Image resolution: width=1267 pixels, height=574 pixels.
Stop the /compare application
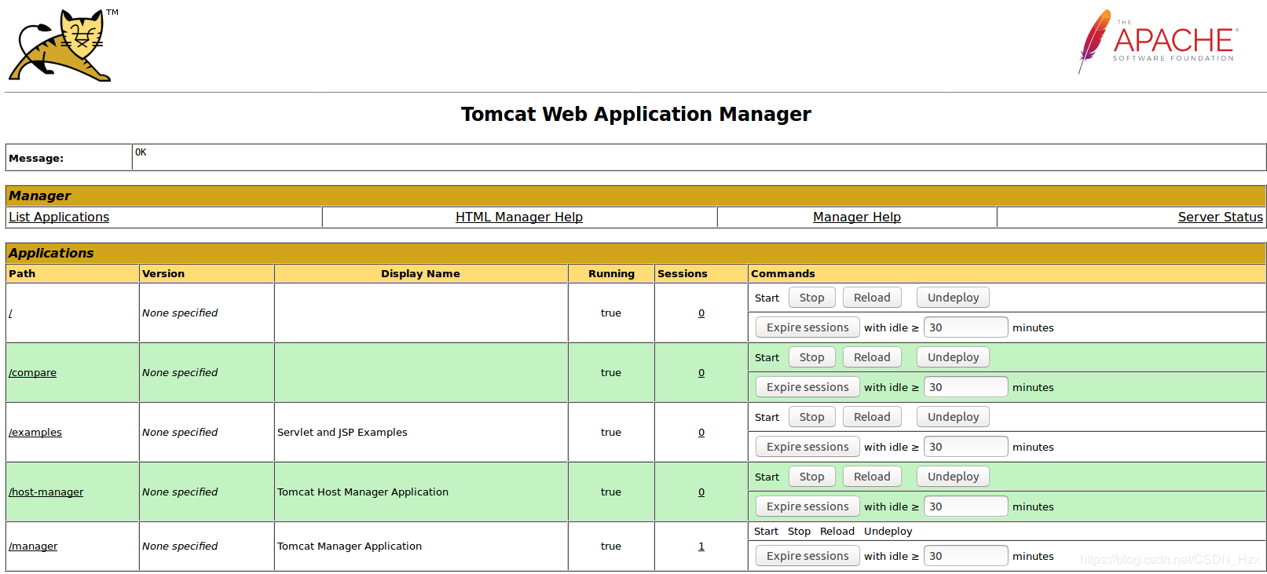812,357
